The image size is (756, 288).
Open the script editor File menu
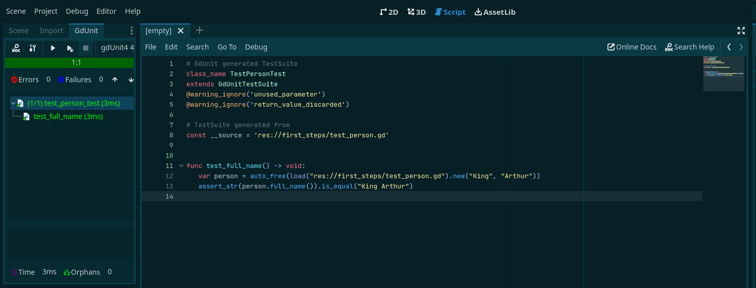[x=151, y=47]
